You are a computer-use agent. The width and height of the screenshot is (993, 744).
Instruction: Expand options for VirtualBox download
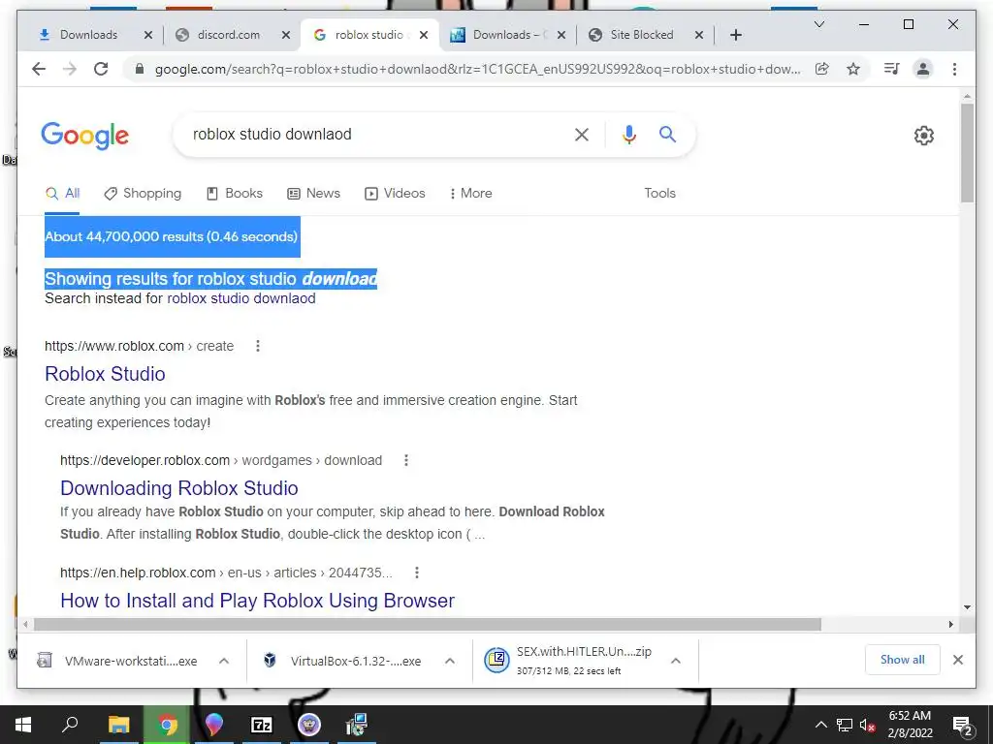450,661
